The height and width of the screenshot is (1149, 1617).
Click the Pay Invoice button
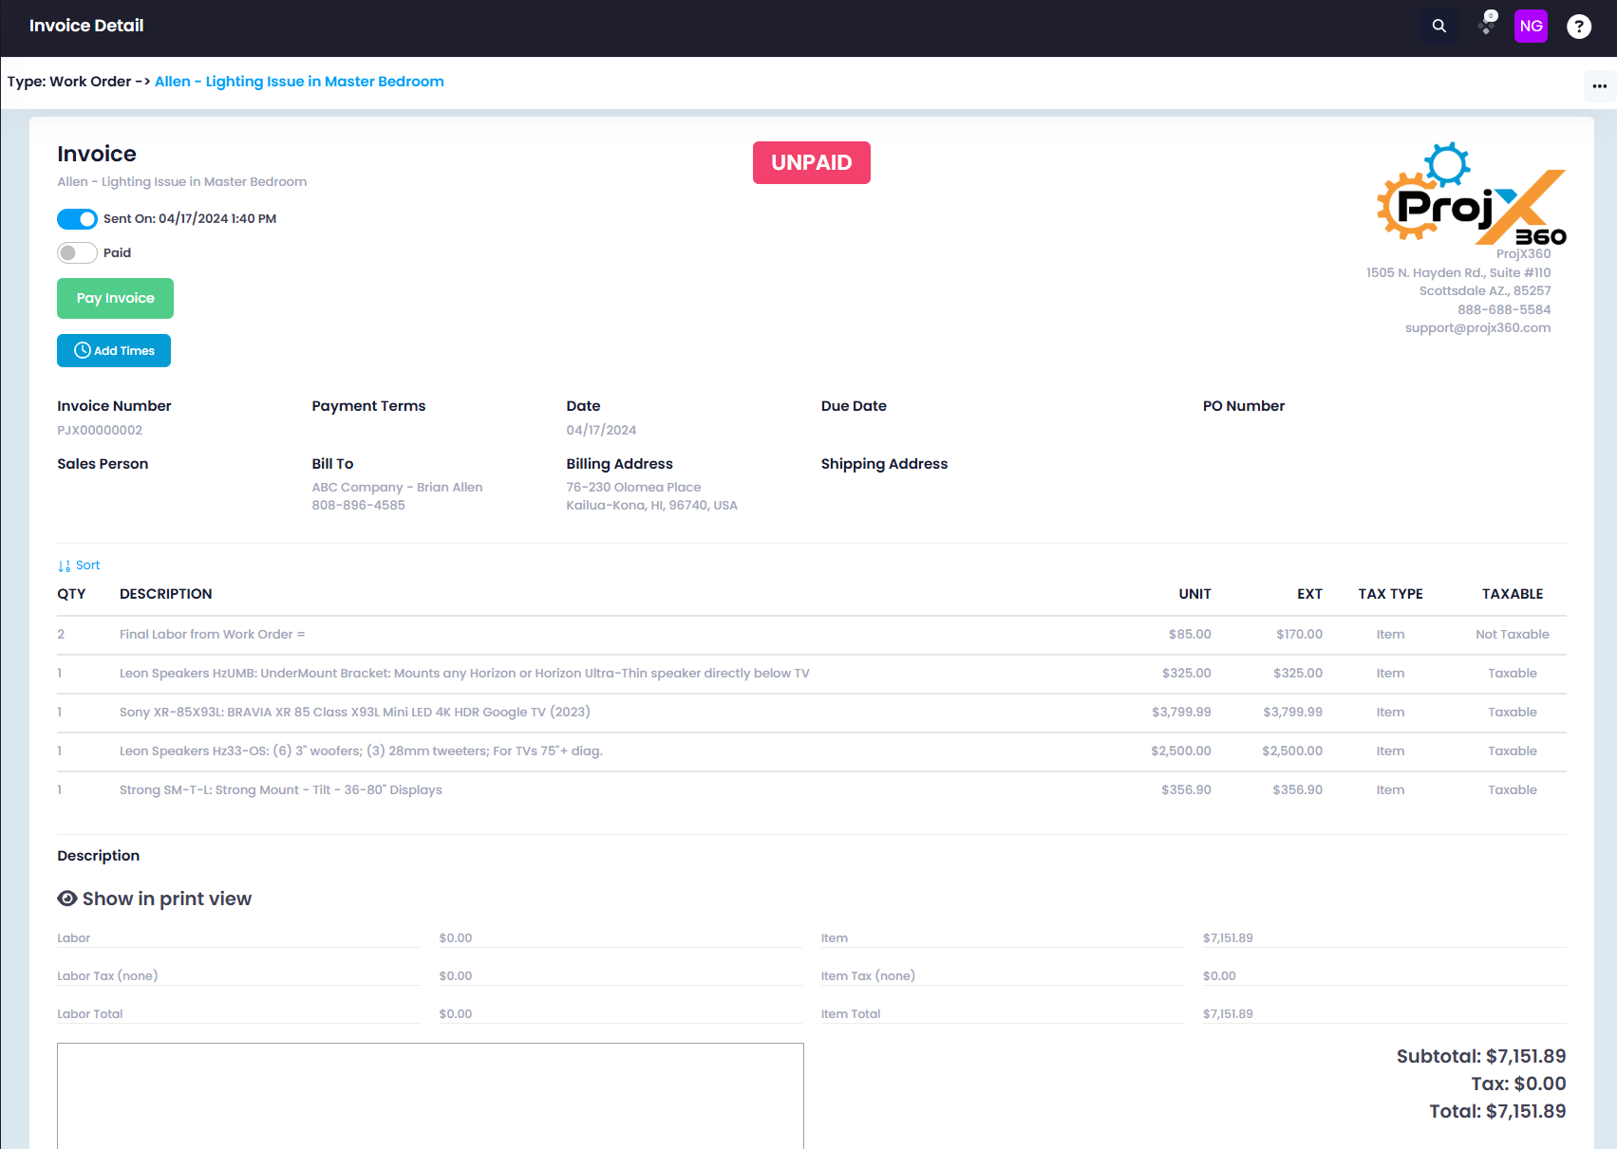pos(115,298)
